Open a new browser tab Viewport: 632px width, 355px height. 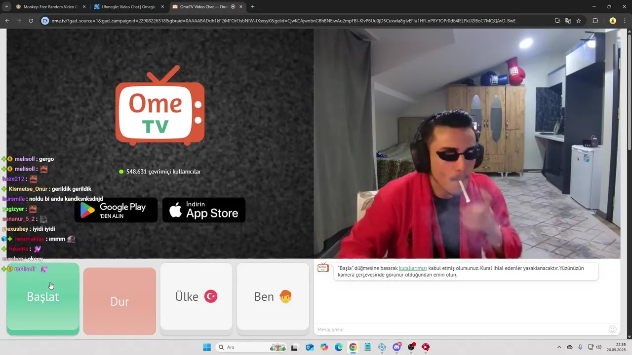(x=253, y=7)
